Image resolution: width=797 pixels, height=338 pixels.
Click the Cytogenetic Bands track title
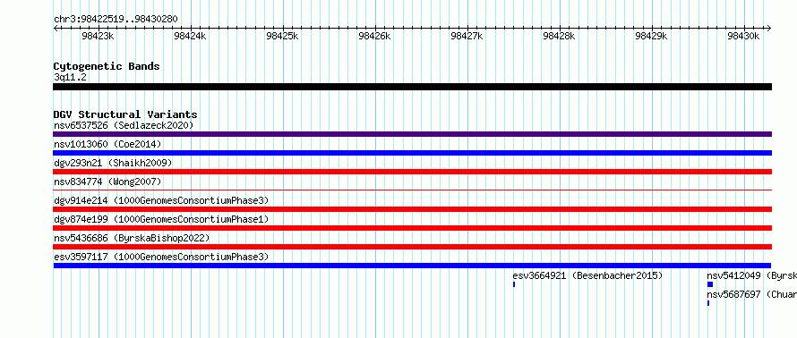107,66
